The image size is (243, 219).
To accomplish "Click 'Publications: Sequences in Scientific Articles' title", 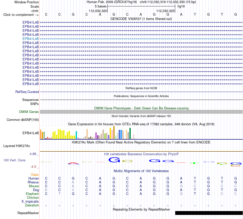I will pyautogui.click(x=141, y=96).
